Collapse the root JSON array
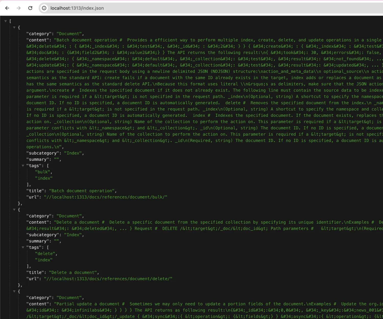 [5, 21]
